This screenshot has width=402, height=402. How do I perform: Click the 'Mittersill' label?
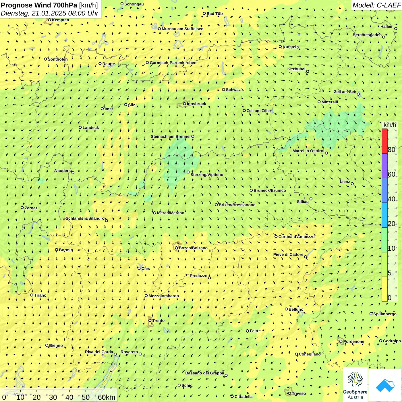tap(330, 102)
